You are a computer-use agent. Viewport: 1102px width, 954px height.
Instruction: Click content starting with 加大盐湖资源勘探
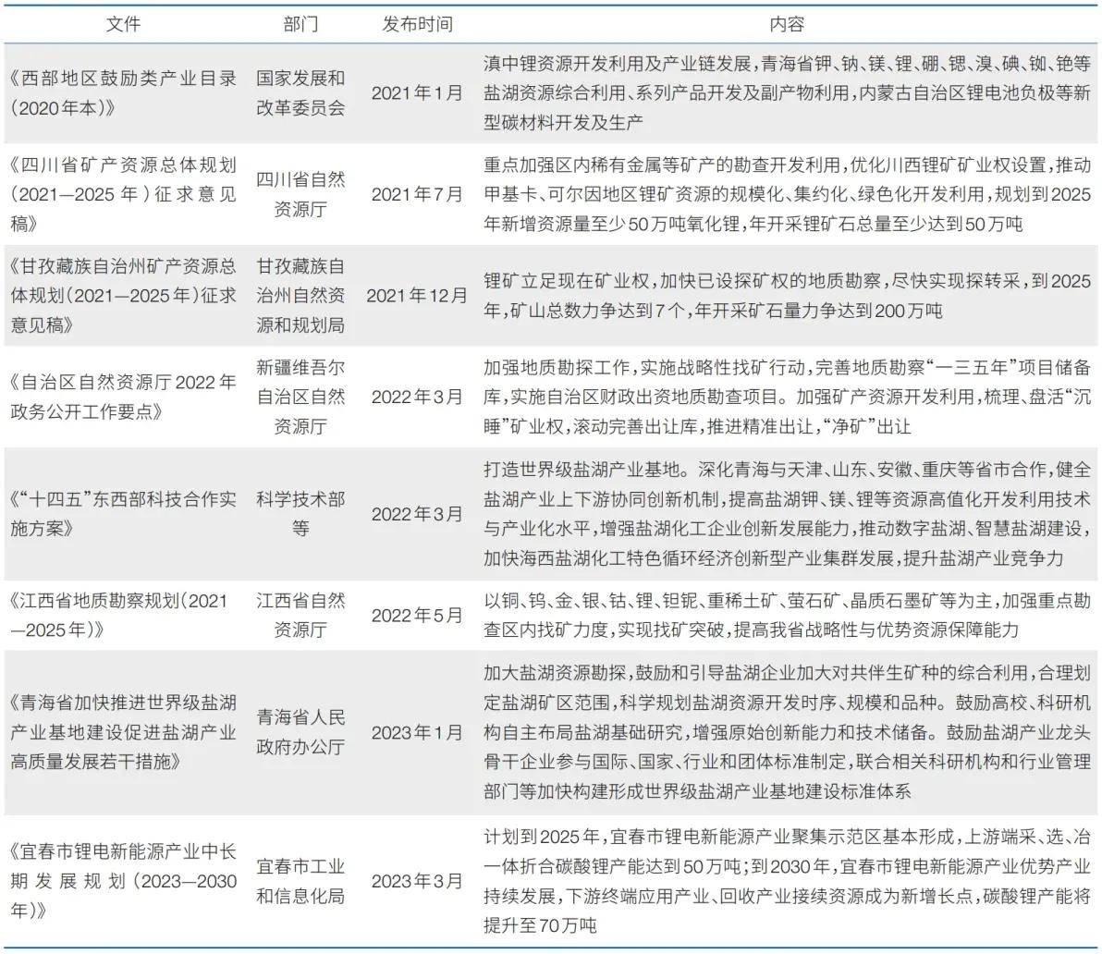coord(787,732)
